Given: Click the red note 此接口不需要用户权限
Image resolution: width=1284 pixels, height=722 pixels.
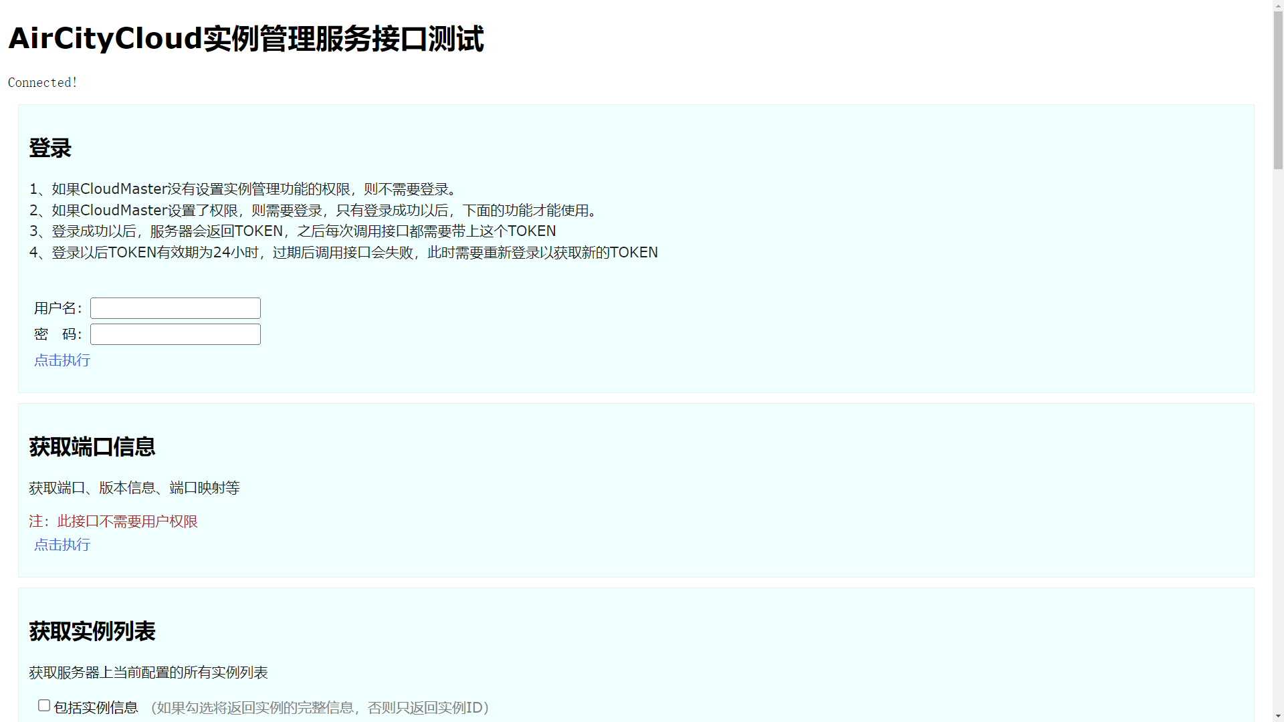Looking at the screenshot, I should coord(113,521).
